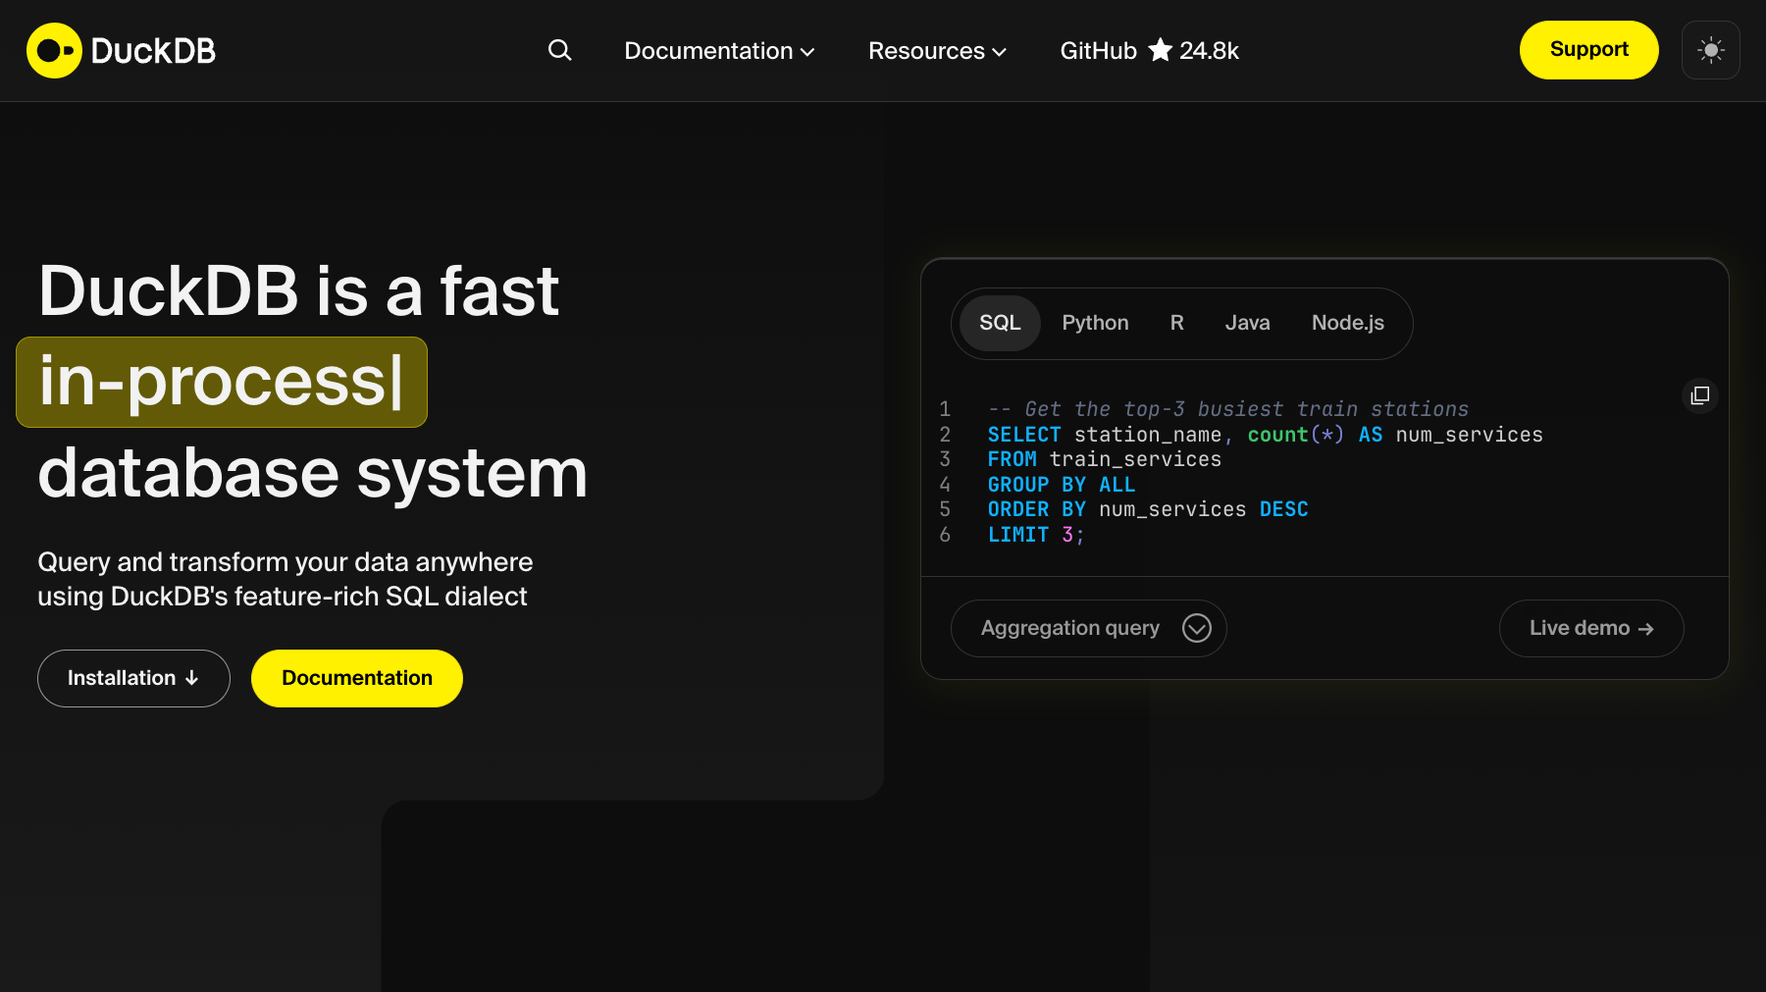
Task: Switch to the Node.js code tab
Action: (x=1347, y=323)
